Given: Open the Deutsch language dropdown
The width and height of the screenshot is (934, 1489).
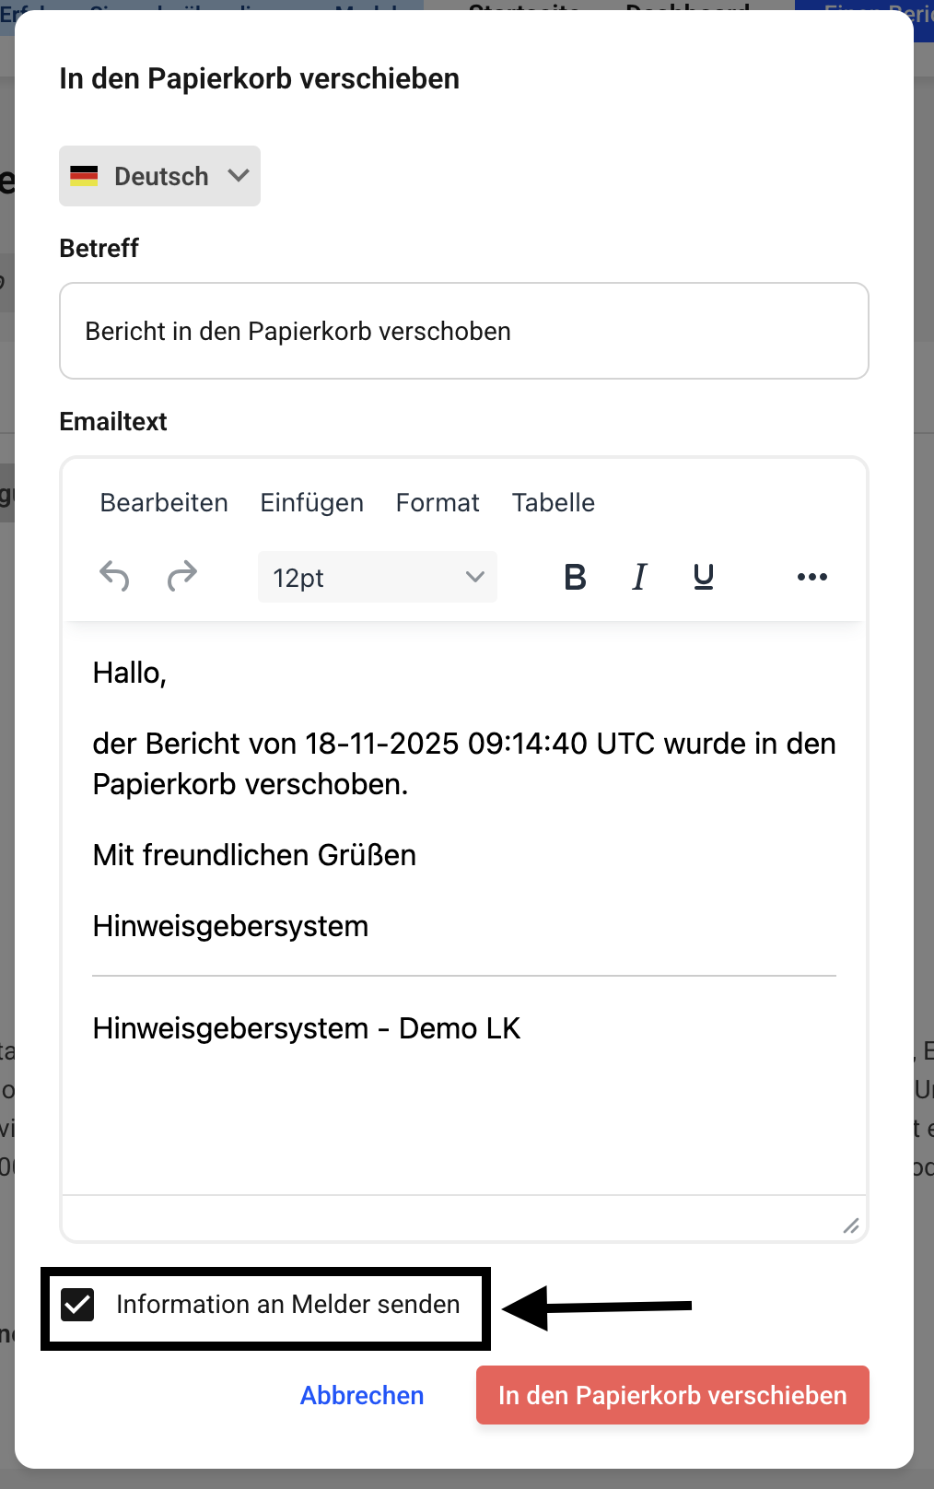Looking at the screenshot, I should click(x=160, y=176).
